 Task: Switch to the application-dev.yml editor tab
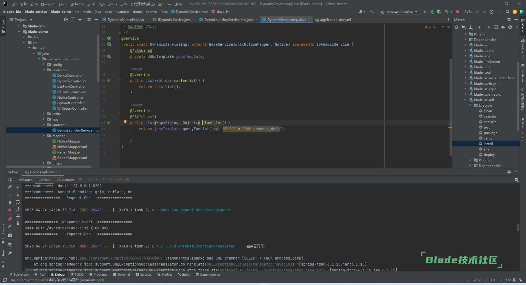pyautogui.click(x=335, y=19)
